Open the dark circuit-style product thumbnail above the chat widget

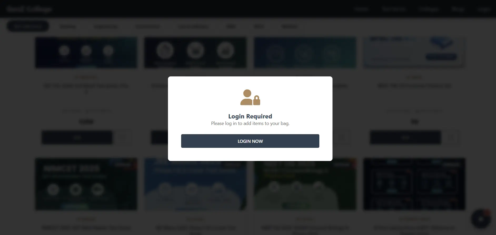(x=414, y=184)
